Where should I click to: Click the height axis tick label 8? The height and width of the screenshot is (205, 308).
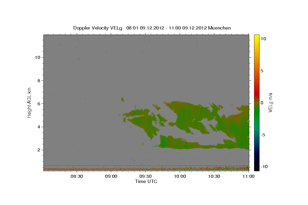(x=39, y=80)
